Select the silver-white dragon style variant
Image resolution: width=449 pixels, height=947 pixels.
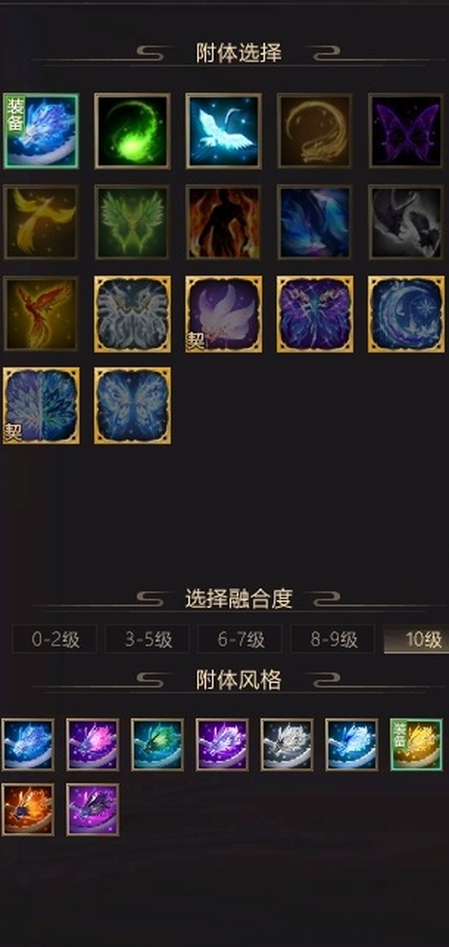tap(287, 745)
